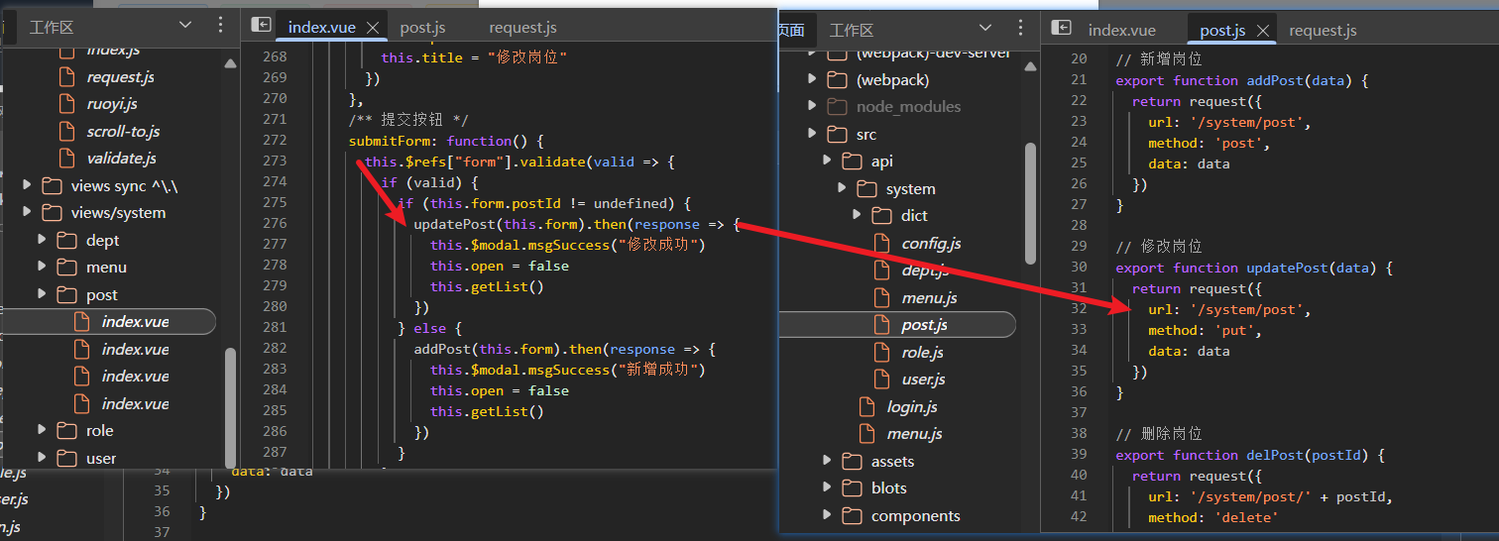Screen dimensions: 1499x541
Task: Select highlighted index.vue file in left tree
Action: 109,321
